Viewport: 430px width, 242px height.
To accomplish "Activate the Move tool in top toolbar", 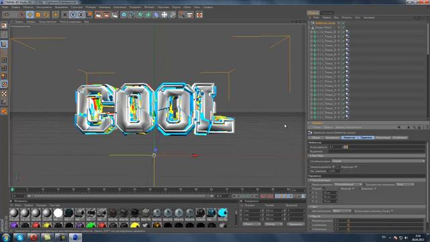I will [x=30, y=15].
